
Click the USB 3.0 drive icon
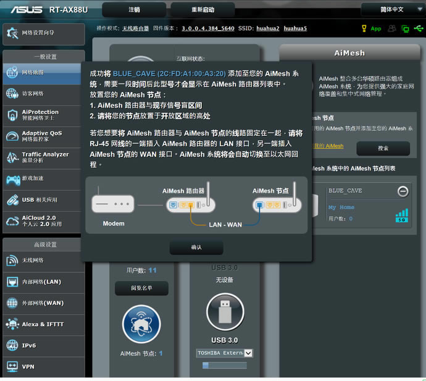pos(224,312)
